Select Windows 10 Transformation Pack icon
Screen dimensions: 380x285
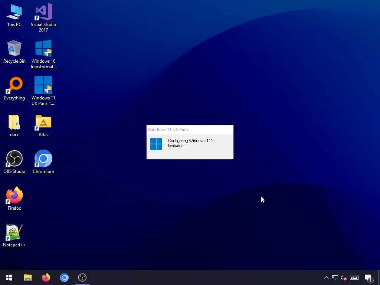point(43,54)
